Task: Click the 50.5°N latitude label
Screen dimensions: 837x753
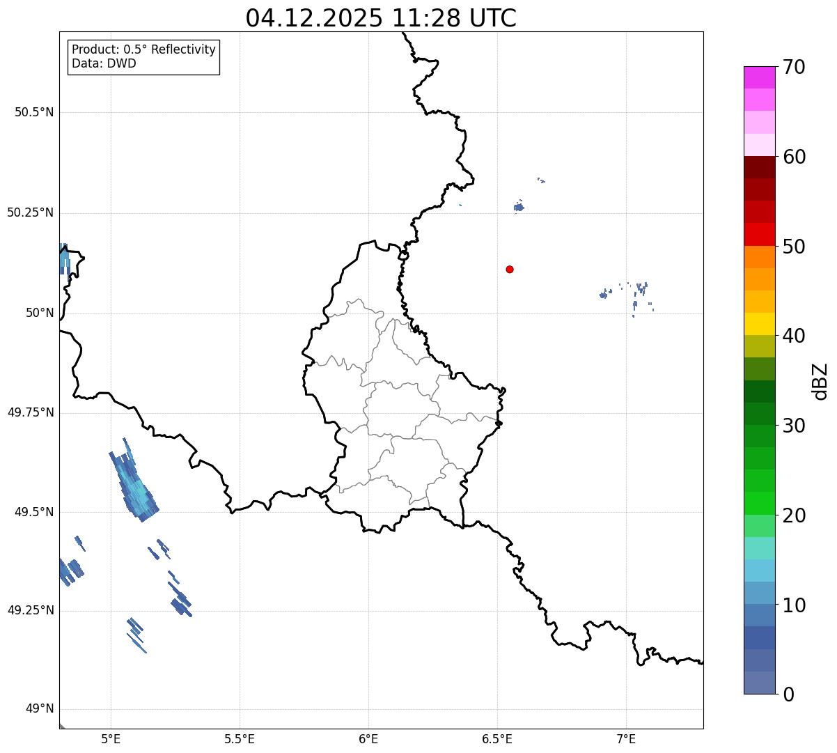Action: (x=34, y=112)
